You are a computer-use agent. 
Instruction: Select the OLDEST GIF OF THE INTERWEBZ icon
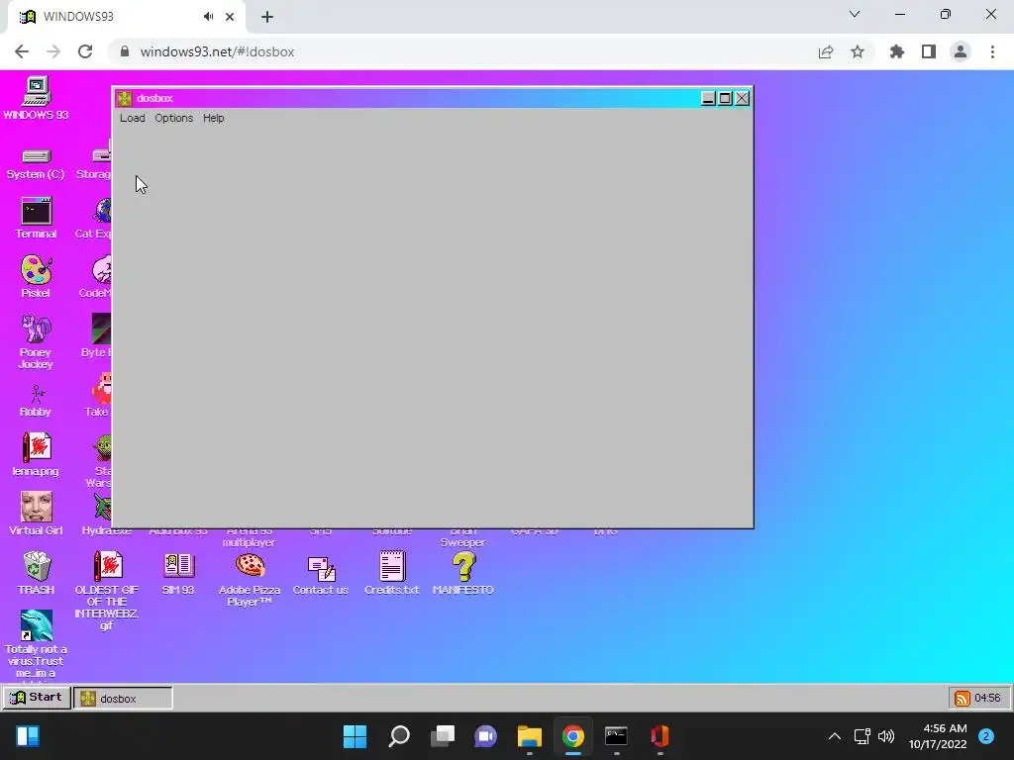[x=107, y=590]
